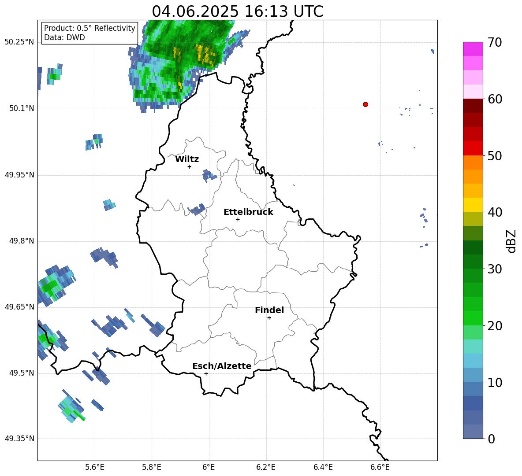Click the yellow colorbar segment above 40

pos(473,205)
